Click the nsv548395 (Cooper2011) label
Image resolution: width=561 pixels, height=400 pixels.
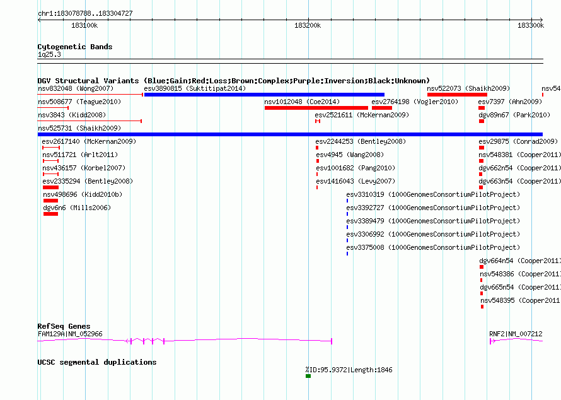click(x=521, y=300)
